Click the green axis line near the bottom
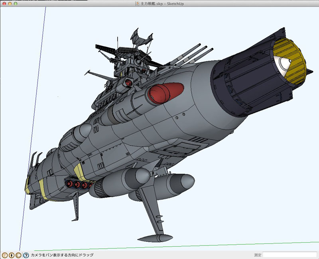 [239, 244]
